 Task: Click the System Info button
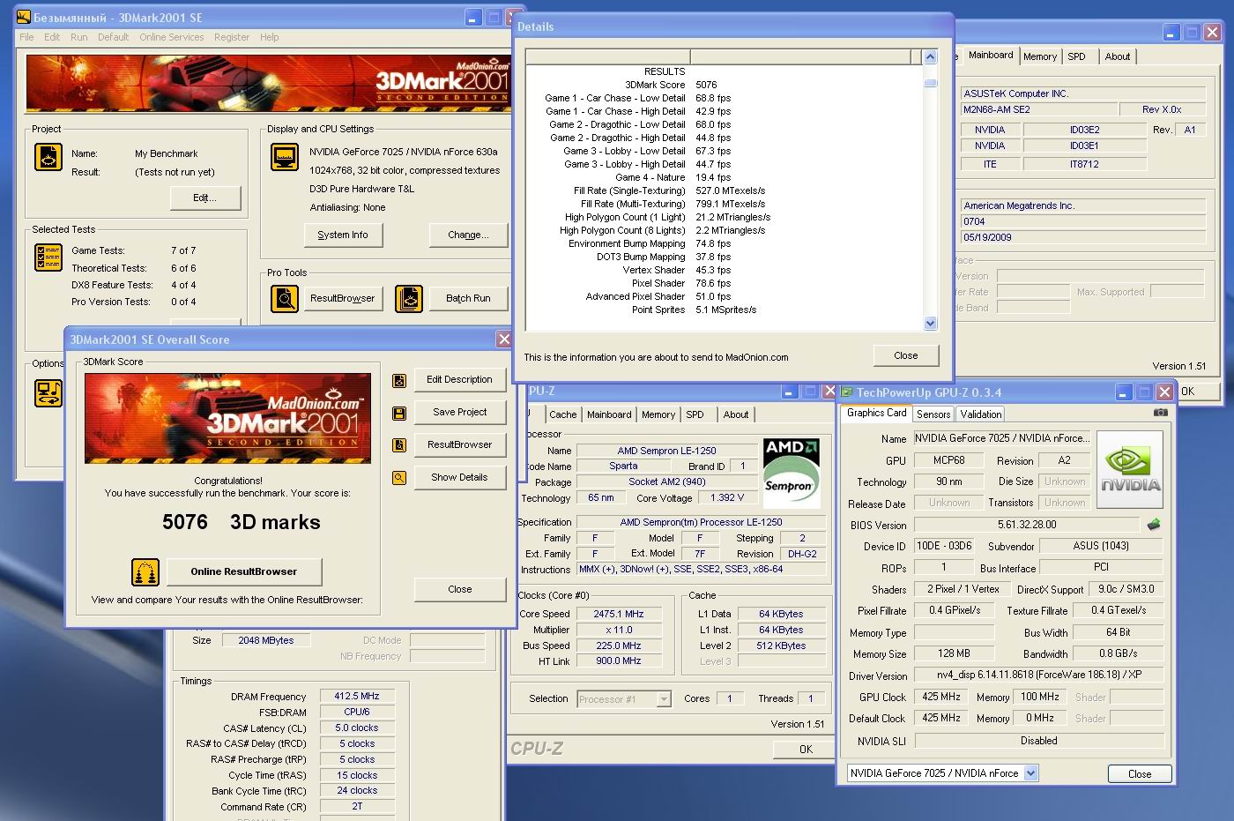[x=343, y=235]
